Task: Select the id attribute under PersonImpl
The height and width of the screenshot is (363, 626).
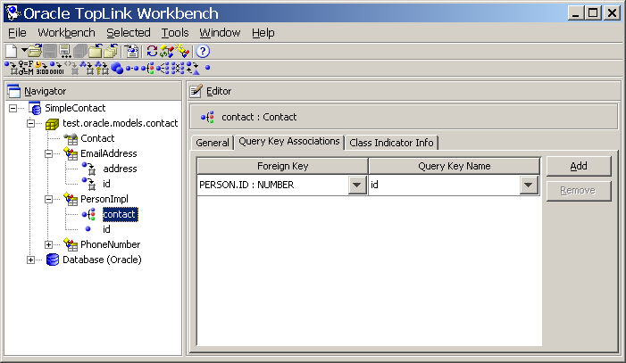Action: point(106,229)
